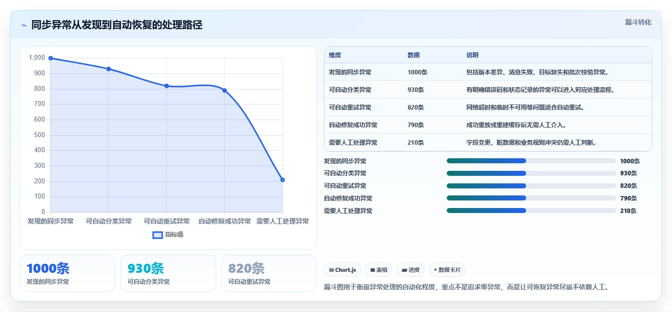Click the lightning icon beside the page title

coord(24,25)
